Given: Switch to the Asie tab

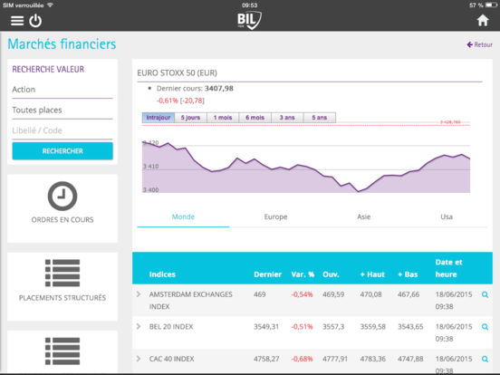Looking at the screenshot, I should click(364, 216).
